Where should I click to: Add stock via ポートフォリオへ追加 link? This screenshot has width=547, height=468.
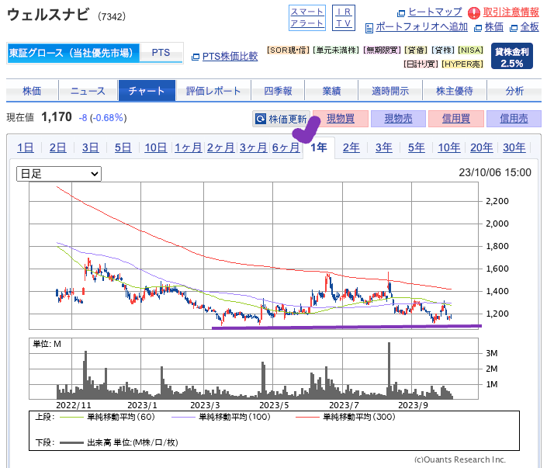[421, 27]
